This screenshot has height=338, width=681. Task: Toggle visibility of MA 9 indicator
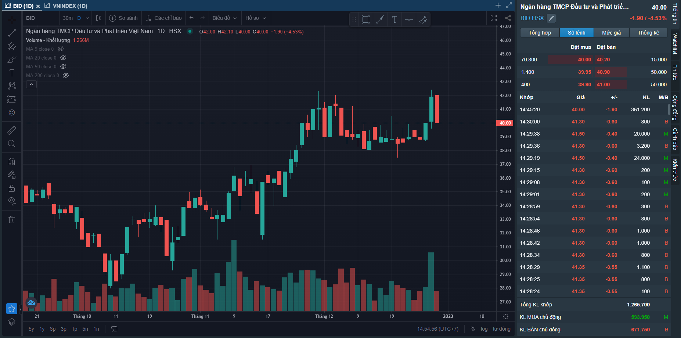pyautogui.click(x=61, y=49)
